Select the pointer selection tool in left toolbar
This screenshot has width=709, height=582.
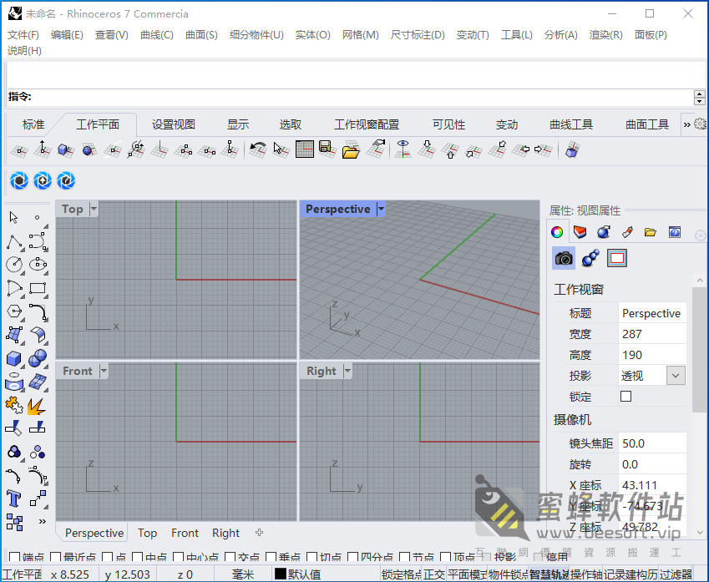pos(13,217)
